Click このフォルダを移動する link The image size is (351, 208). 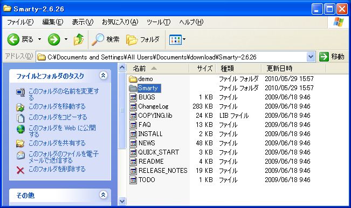pos(57,106)
